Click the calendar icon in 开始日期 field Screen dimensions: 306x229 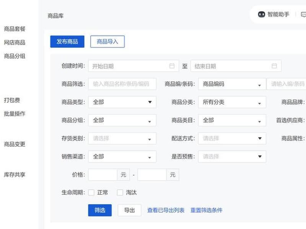(x=172, y=66)
